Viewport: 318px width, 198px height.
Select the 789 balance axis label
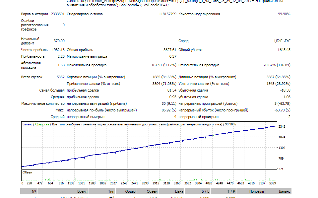tap(281, 158)
